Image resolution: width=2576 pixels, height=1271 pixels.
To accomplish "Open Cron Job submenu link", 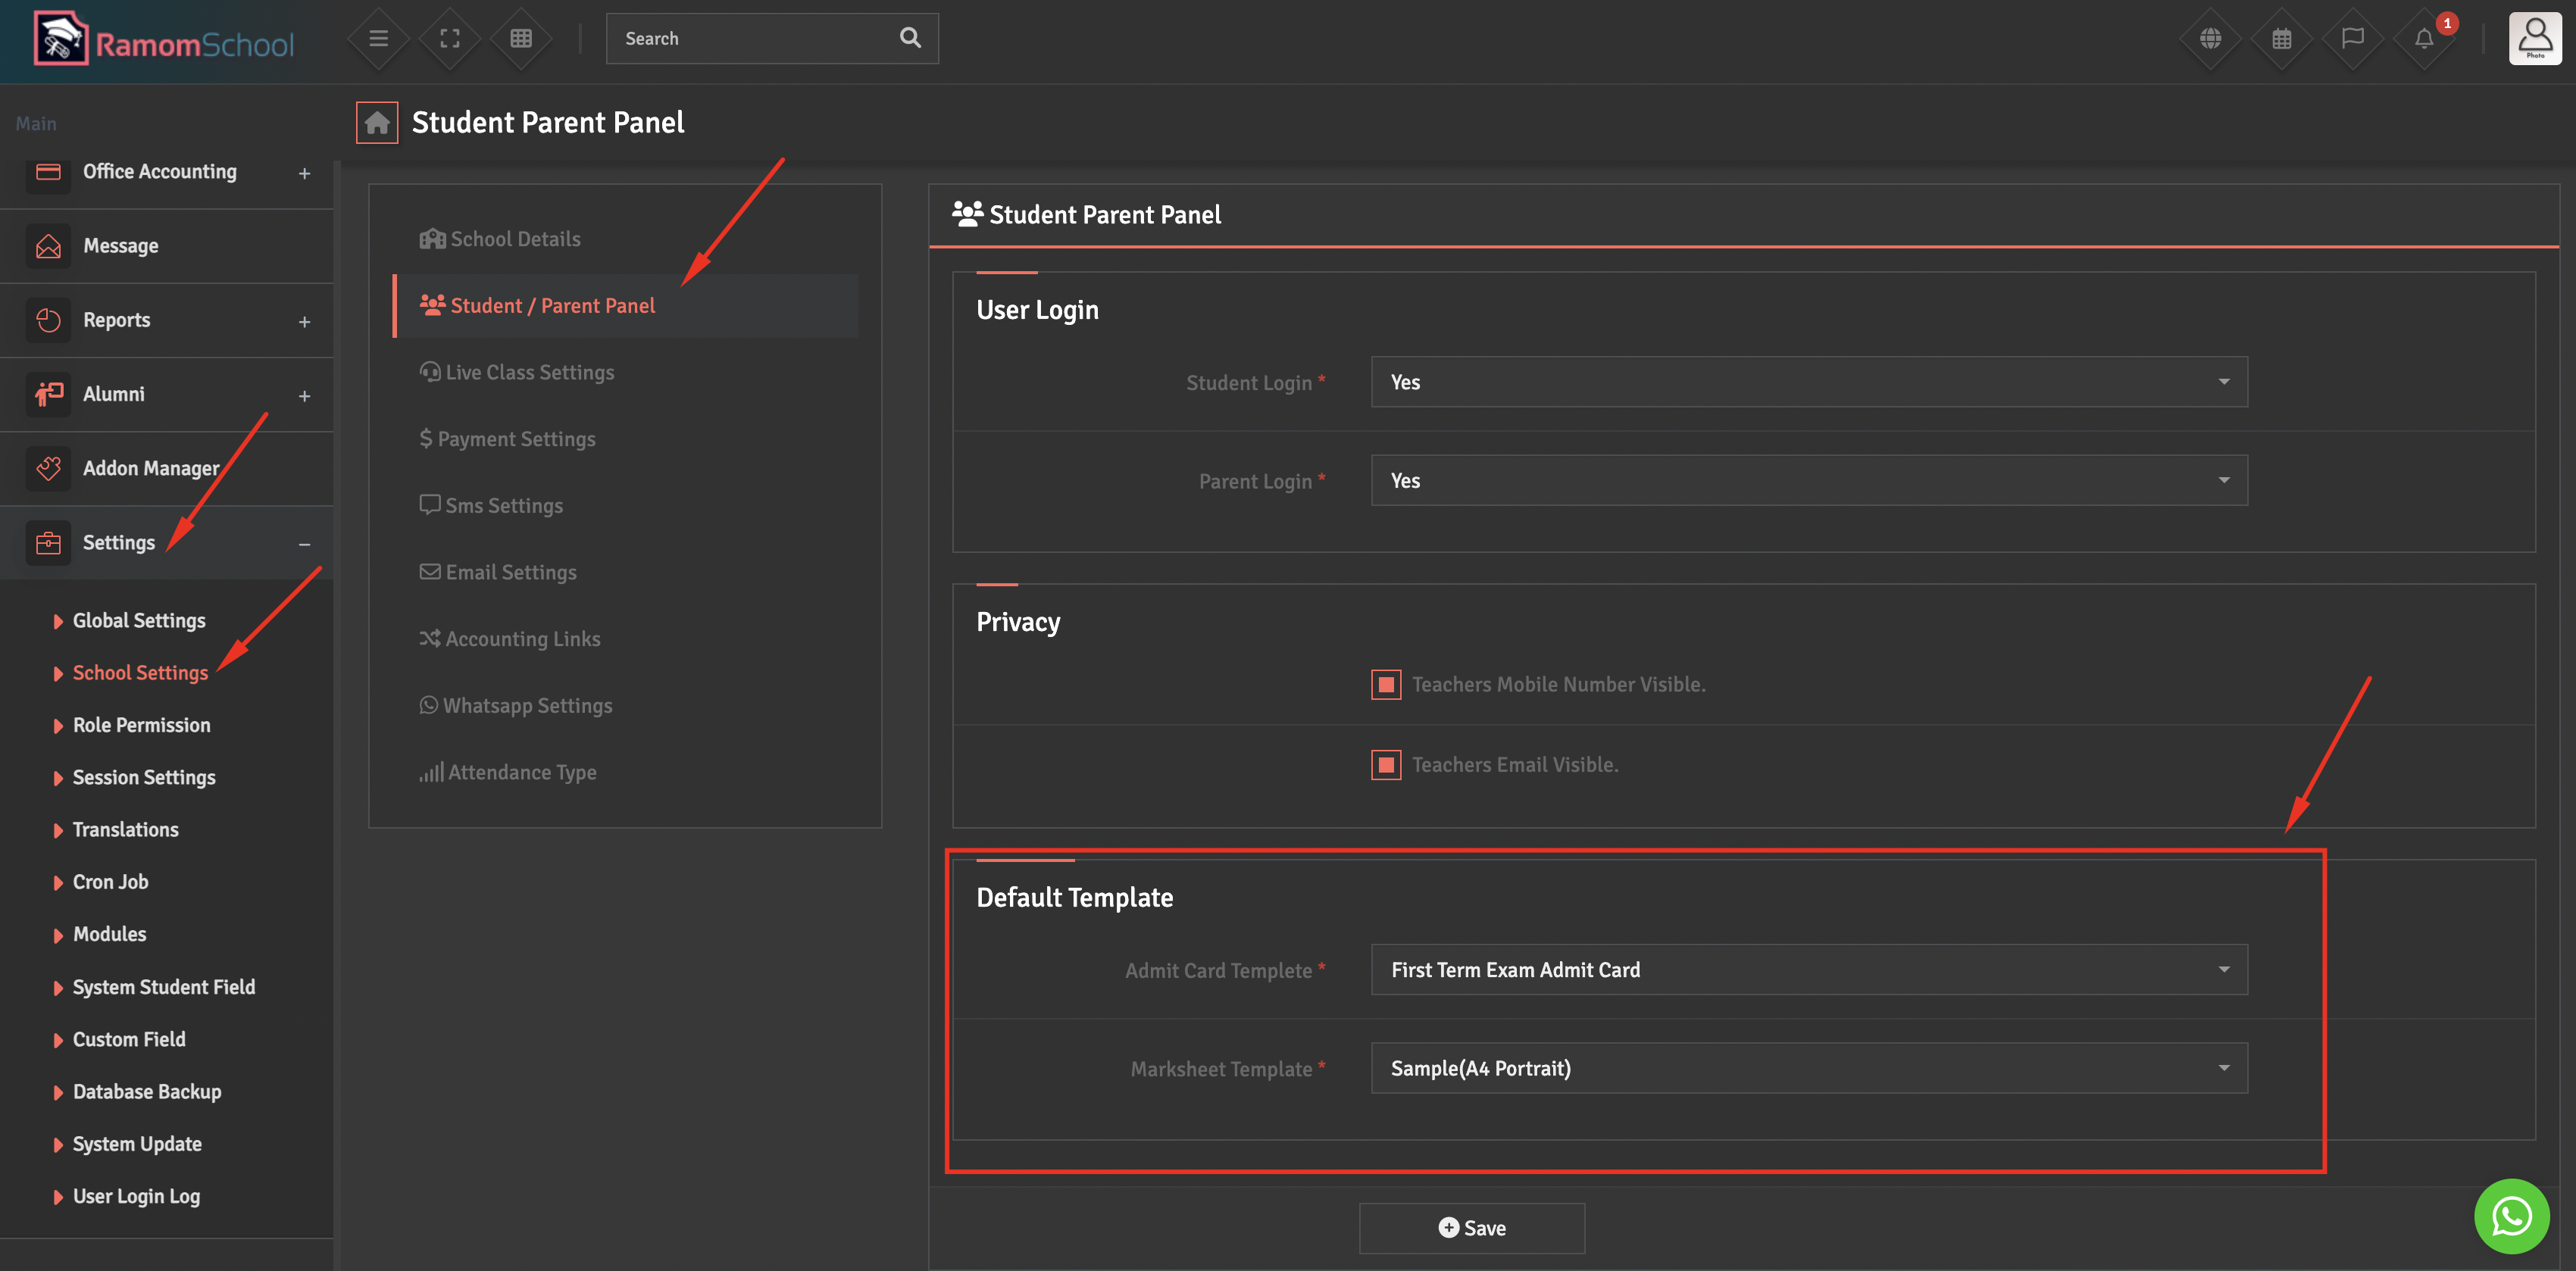I will (110, 882).
